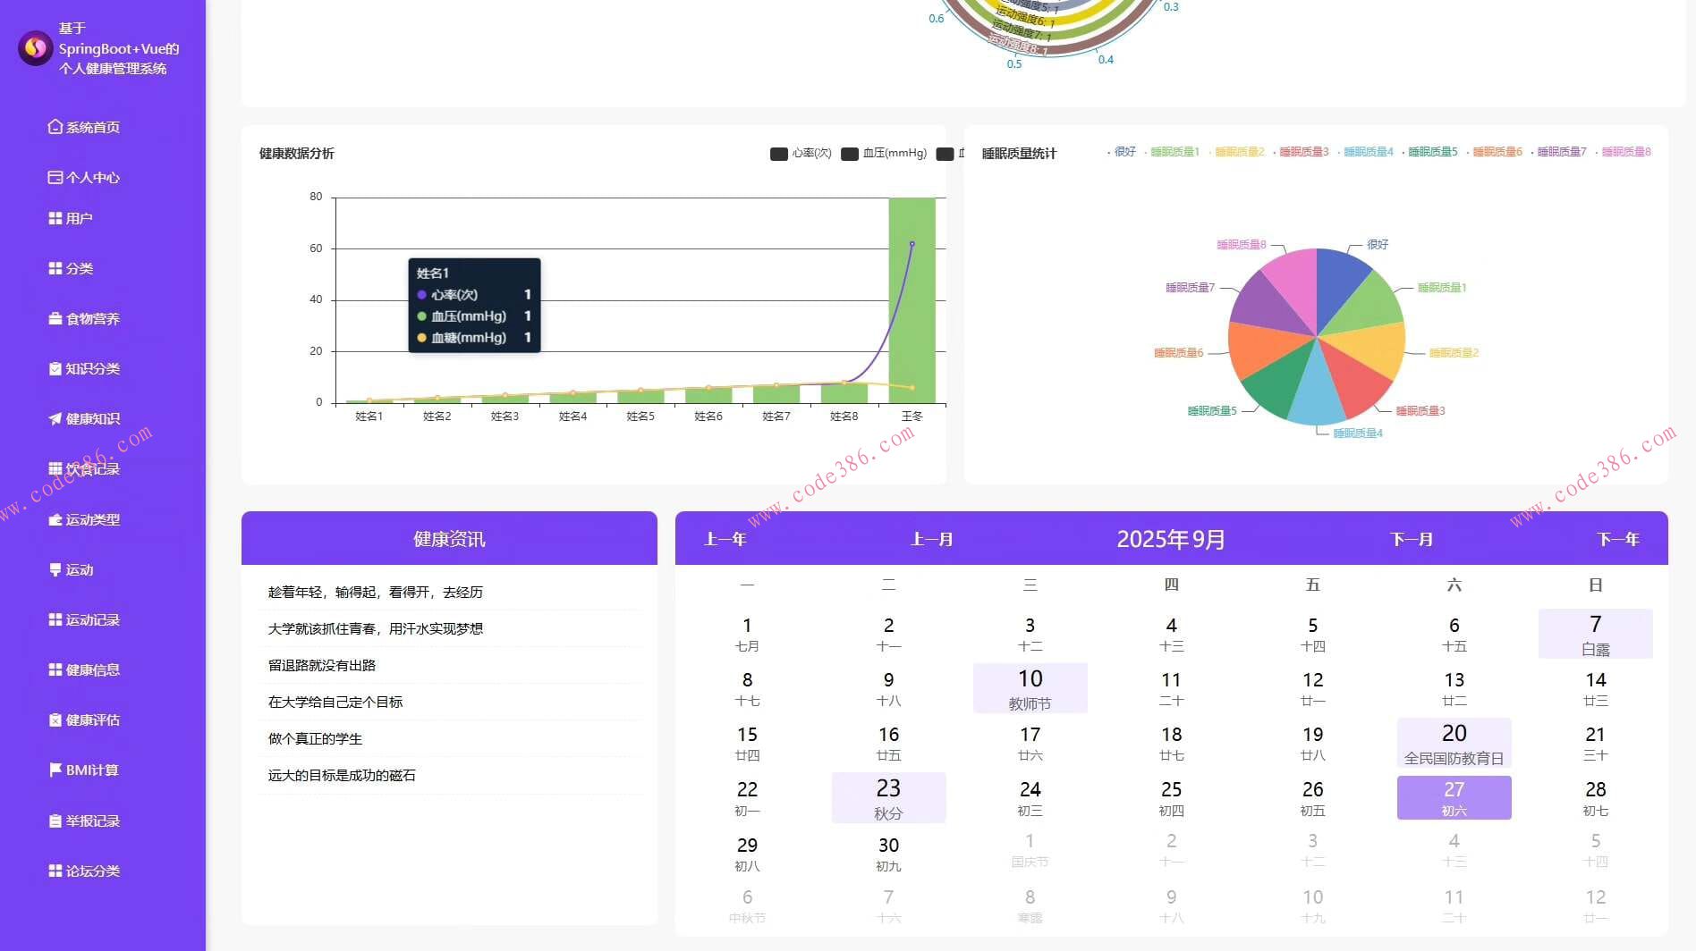
Task: Open 系统首页 via its house icon
Action: pyautogui.click(x=55, y=127)
